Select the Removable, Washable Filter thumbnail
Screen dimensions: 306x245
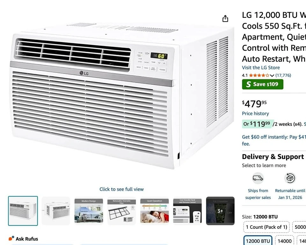(x=121, y=211)
